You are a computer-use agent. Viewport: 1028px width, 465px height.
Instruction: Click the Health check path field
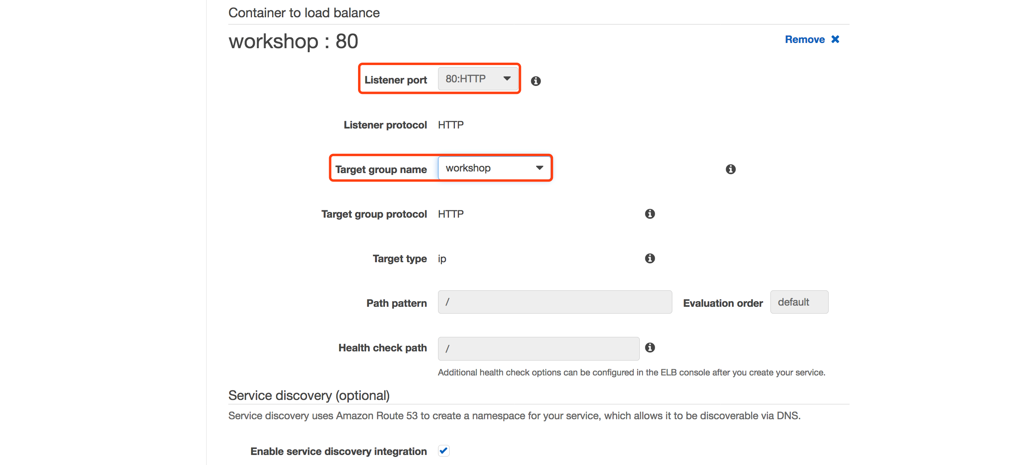pyautogui.click(x=538, y=349)
